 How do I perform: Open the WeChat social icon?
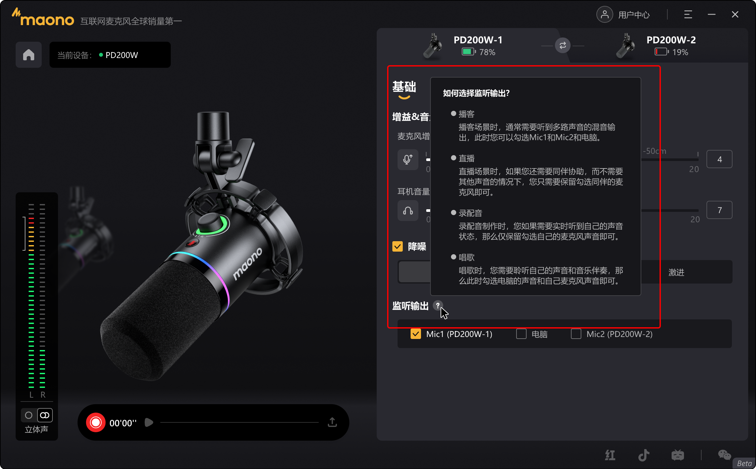point(724,455)
